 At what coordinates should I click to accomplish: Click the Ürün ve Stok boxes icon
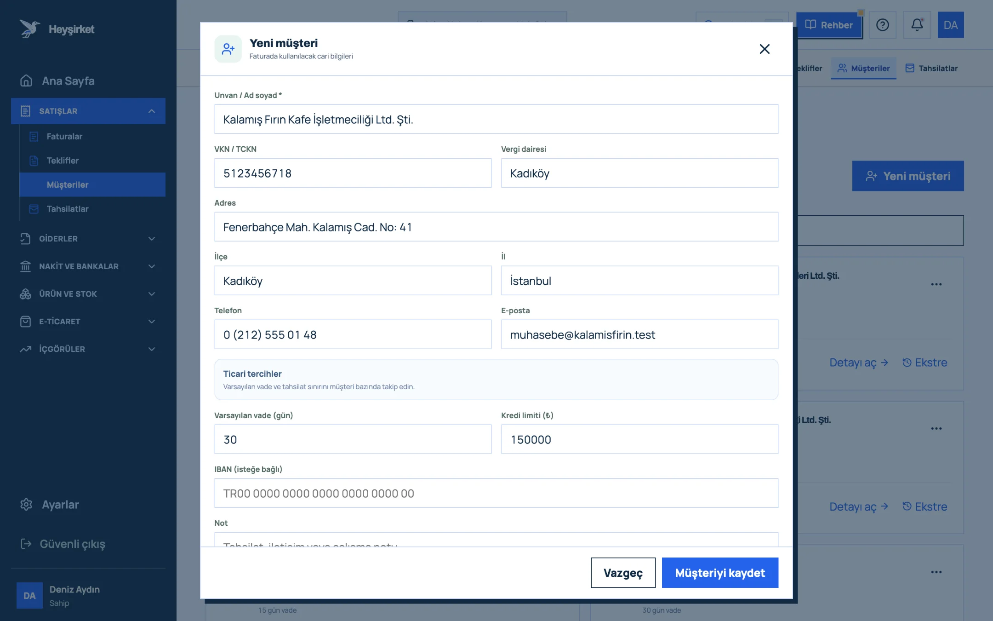(25, 294)
